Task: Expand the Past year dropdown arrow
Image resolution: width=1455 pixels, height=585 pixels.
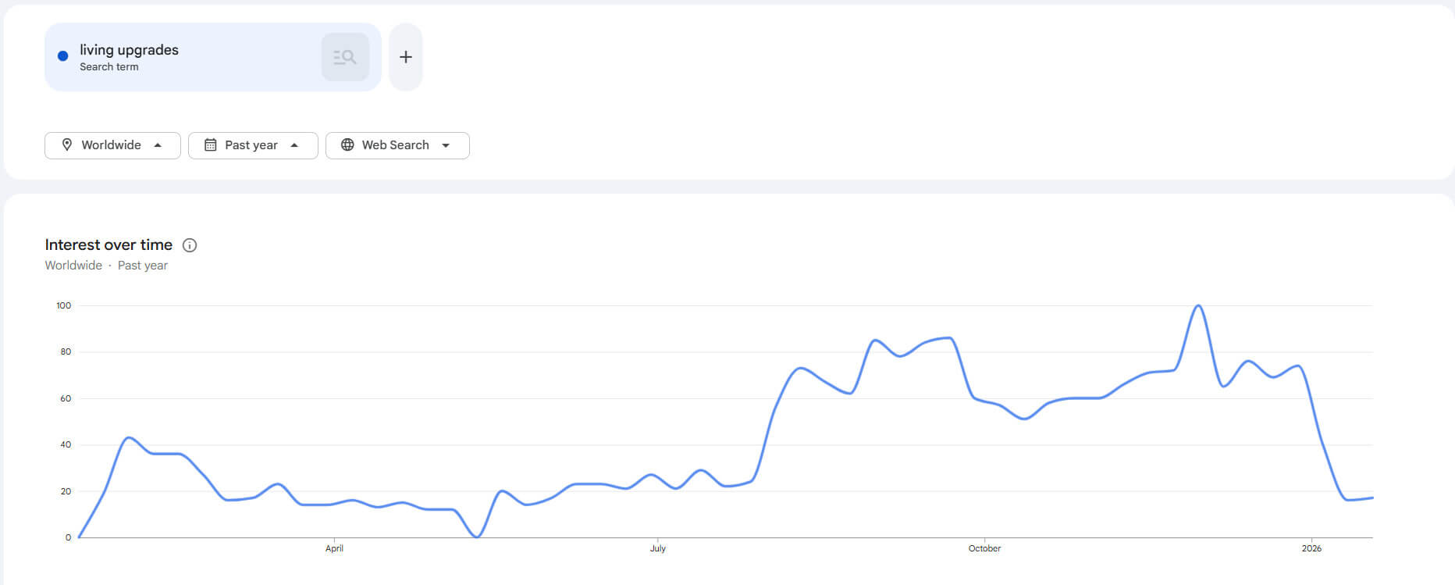Action: point(294,145)
